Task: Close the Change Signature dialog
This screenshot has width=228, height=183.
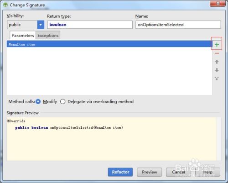Action: 218,4
